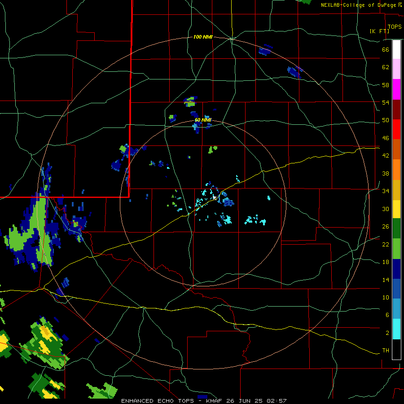Click the "62" legend value

click(x=386, y=67)
